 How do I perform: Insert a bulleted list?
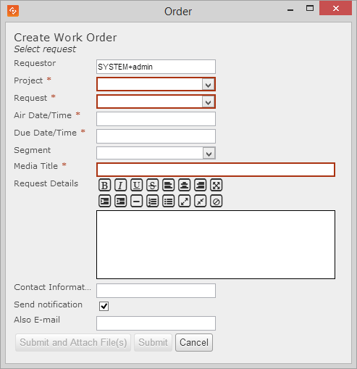tap(168, 202)
